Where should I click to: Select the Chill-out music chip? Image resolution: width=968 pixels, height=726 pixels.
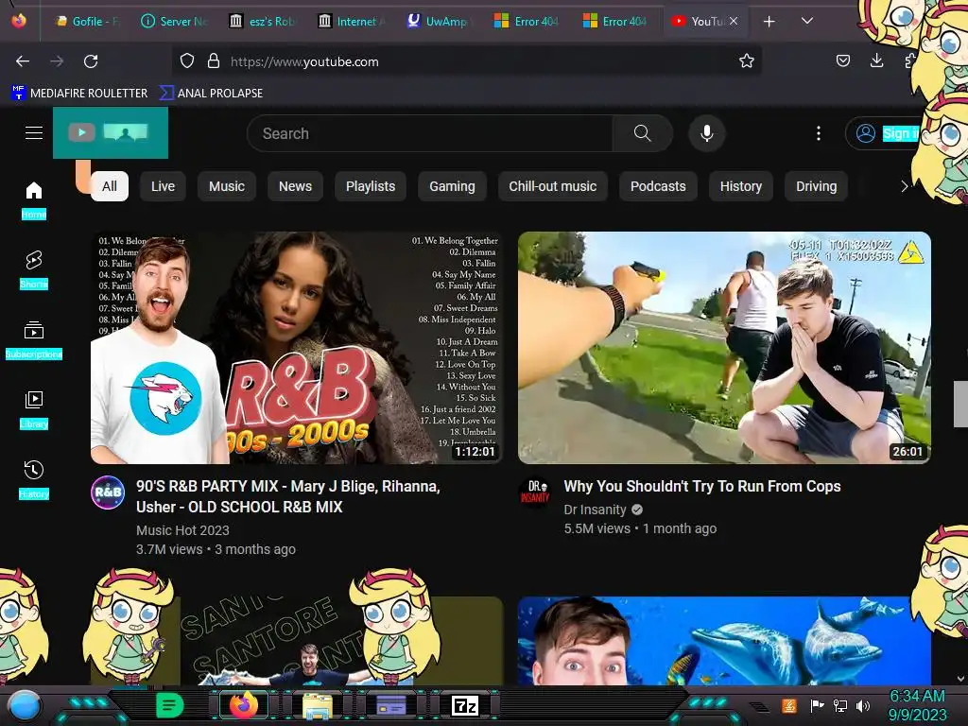(552, 186)
